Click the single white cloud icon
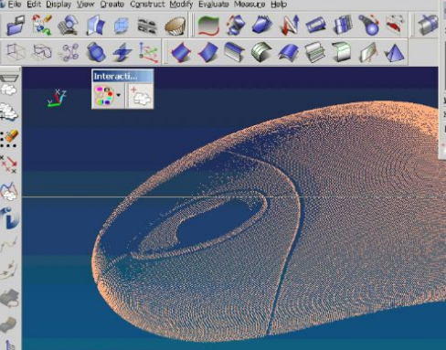 click(9, 90)
